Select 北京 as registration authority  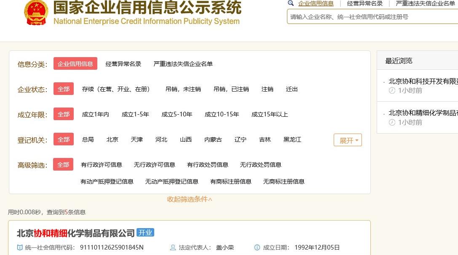point(112,139)
